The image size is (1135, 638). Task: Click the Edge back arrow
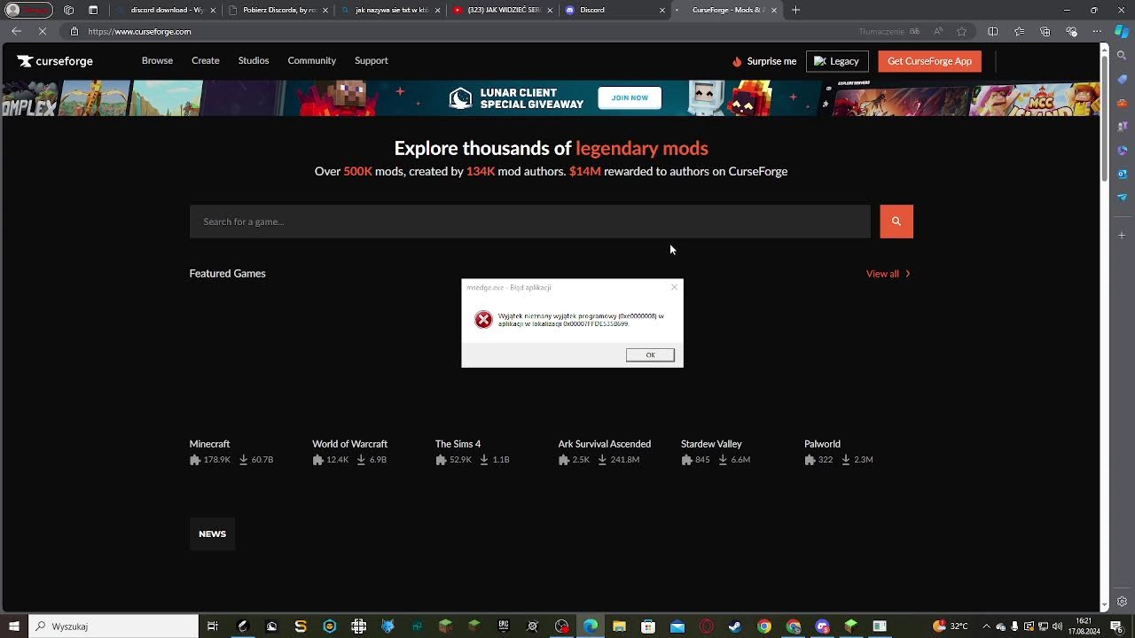tap(16, 31)
